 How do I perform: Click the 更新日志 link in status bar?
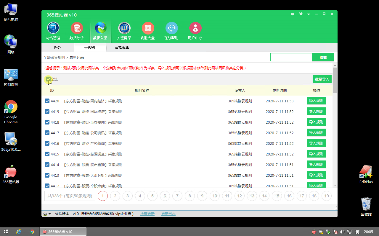tap(168, 214)
